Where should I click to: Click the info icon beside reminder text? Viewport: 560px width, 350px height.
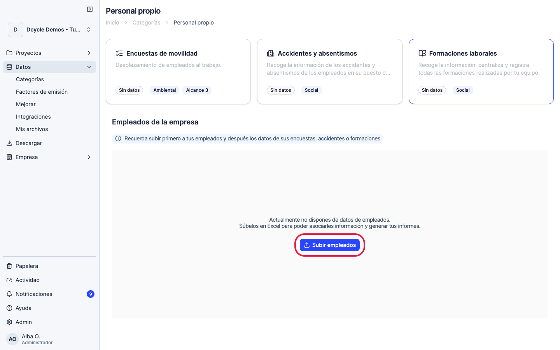[x=118, y=138]
